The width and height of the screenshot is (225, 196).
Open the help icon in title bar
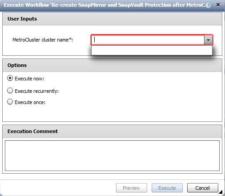pyautogui.click(x=209, y=5)
